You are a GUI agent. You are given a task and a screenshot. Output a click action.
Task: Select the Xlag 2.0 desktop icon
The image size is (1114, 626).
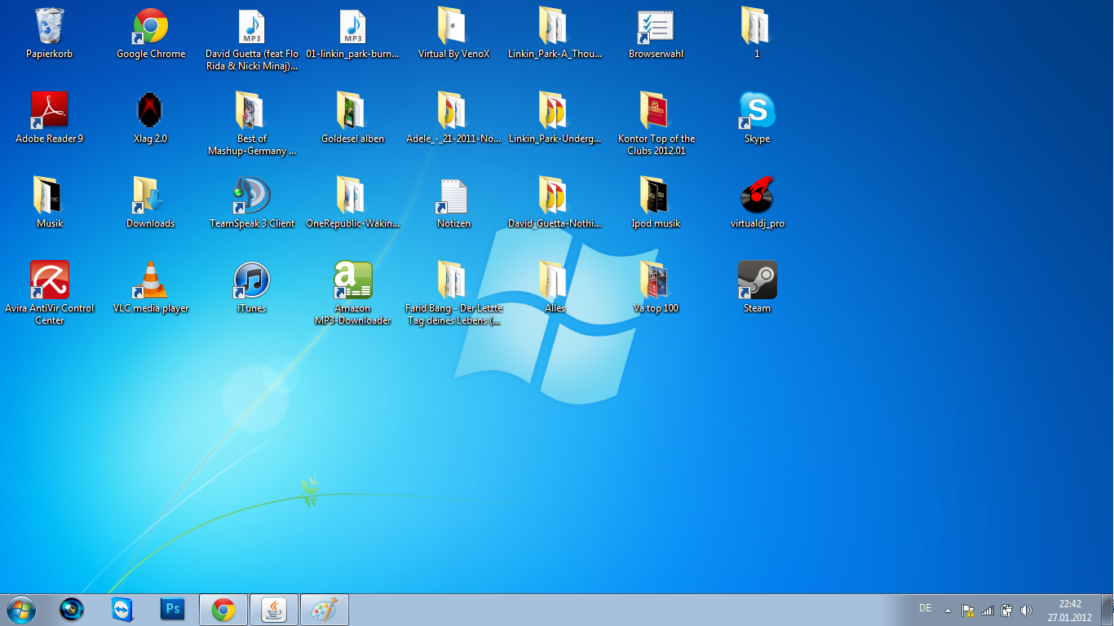[x=150, y=111]
